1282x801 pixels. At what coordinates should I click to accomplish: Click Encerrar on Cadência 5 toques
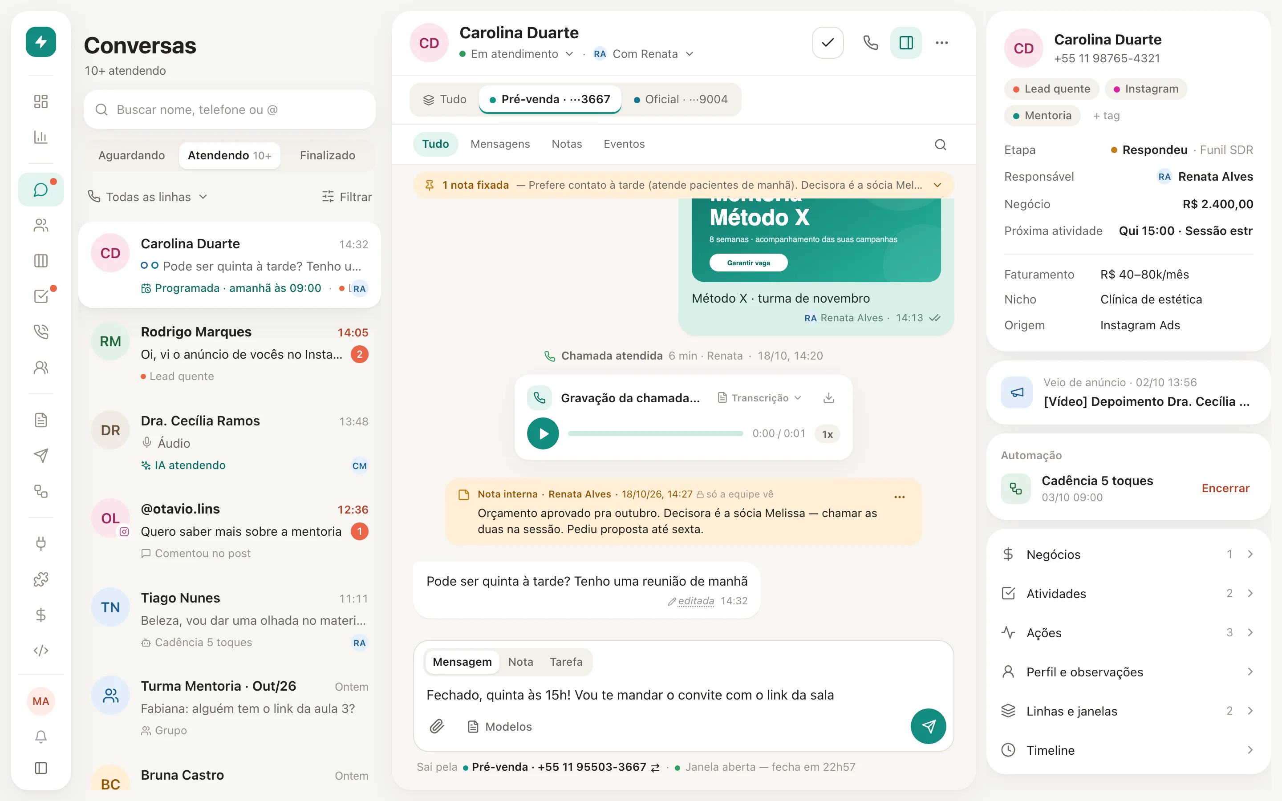point(1225,488)
